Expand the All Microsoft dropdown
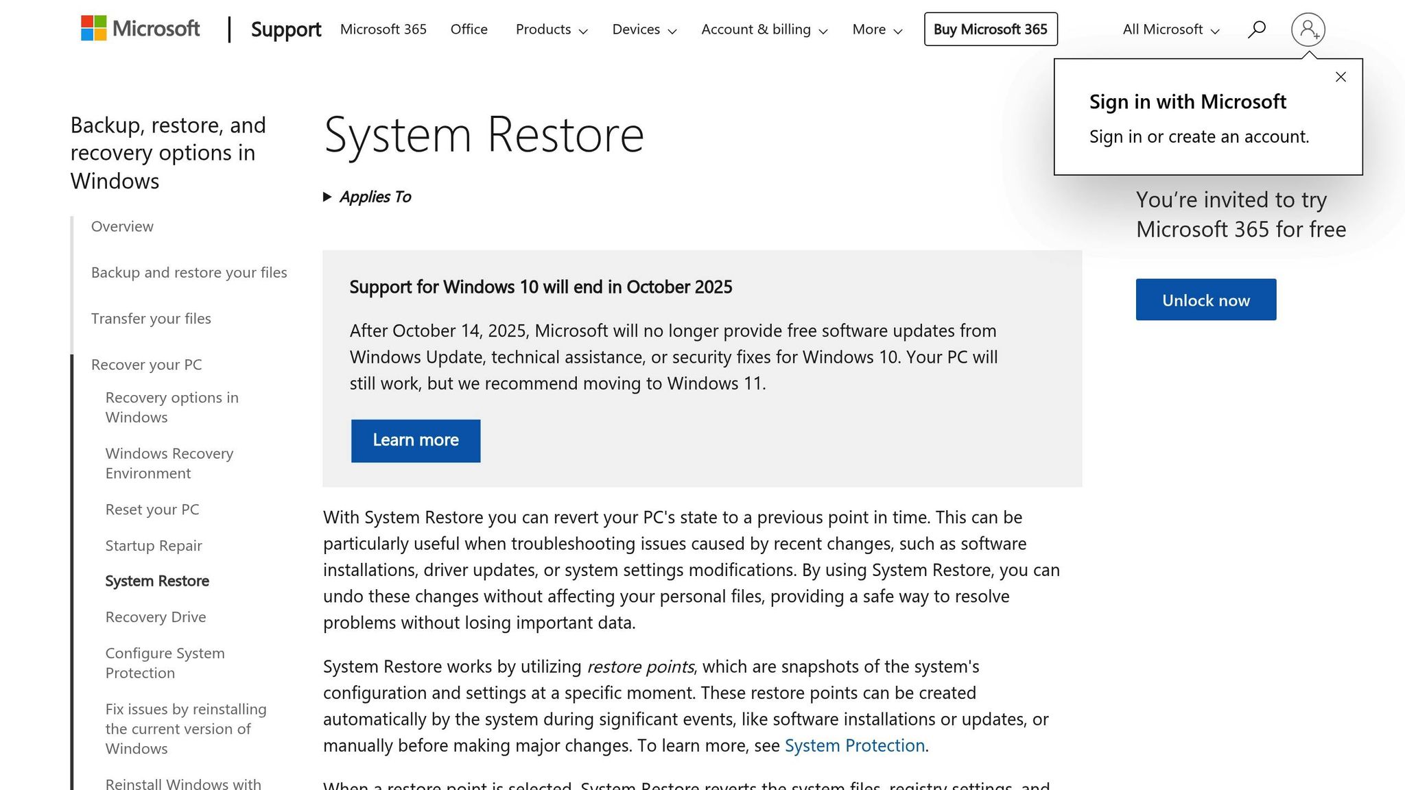The height and width of the screenshot is (790, 1405). [x=1171, y=29]
